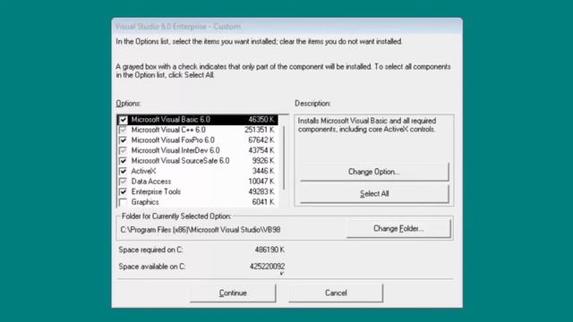The height and width of the screenshot is (322, 573).
Task: Click the Space required value 486190 K
Action: pos(269,250)
